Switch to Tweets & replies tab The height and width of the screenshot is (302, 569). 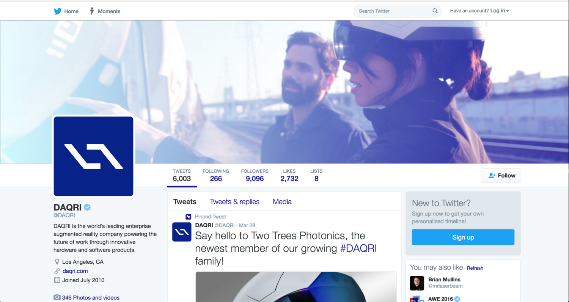tap(234, 202)
